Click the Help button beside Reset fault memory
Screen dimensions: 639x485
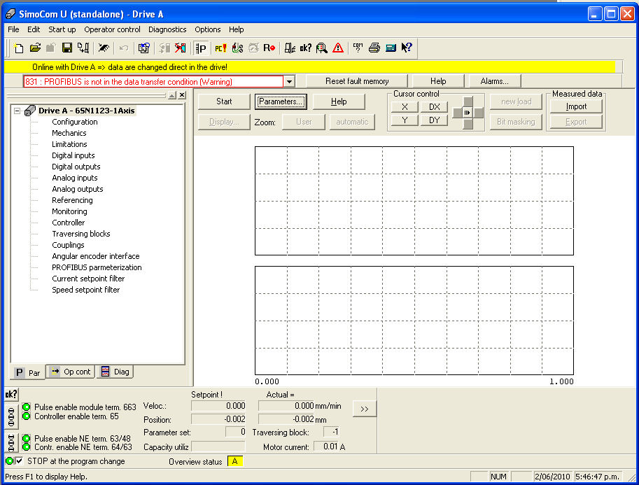tap(438, 81)
